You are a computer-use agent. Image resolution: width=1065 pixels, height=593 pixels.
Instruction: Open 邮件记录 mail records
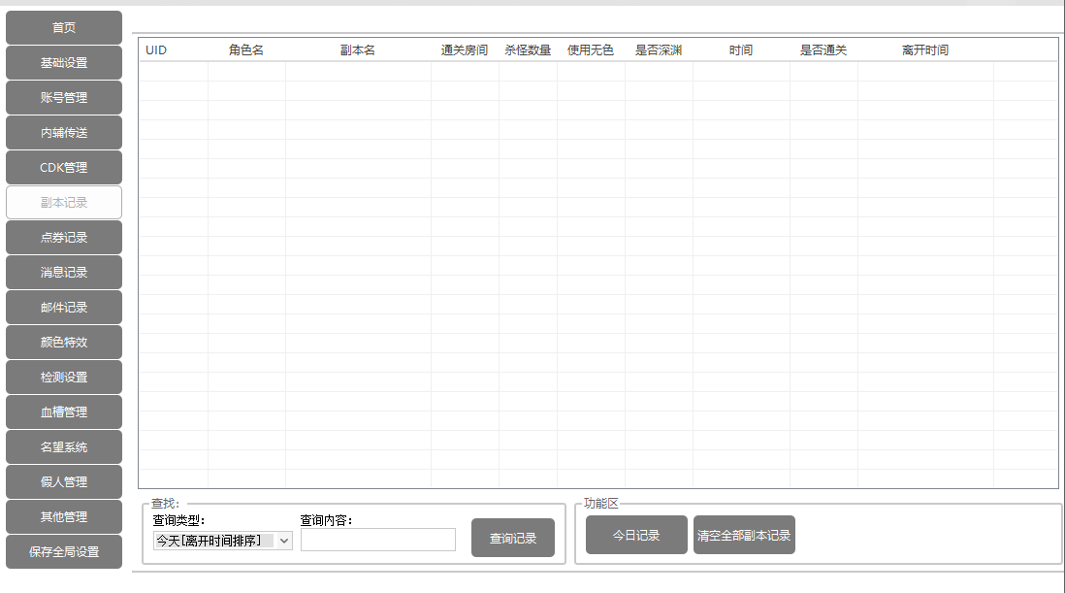pyautogui.click(x=64, y=308)
